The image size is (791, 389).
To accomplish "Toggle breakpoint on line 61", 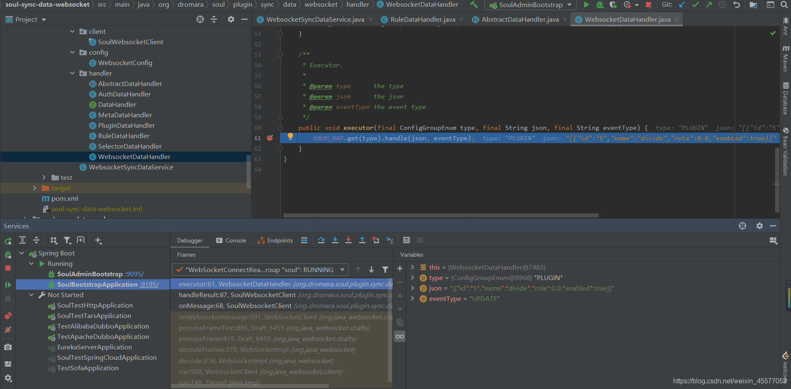I will click(x=270, y=138).
